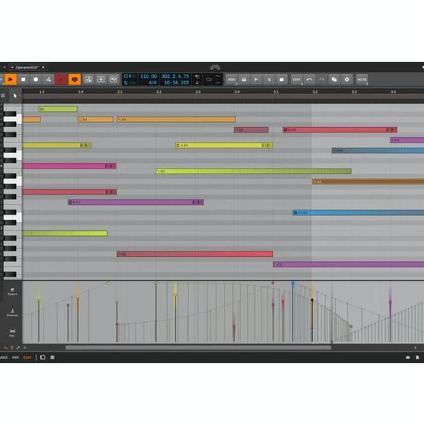Click the Duplicate button in the toolbar
The height and width of the screenshot is (424, 424).
(334, 79)
